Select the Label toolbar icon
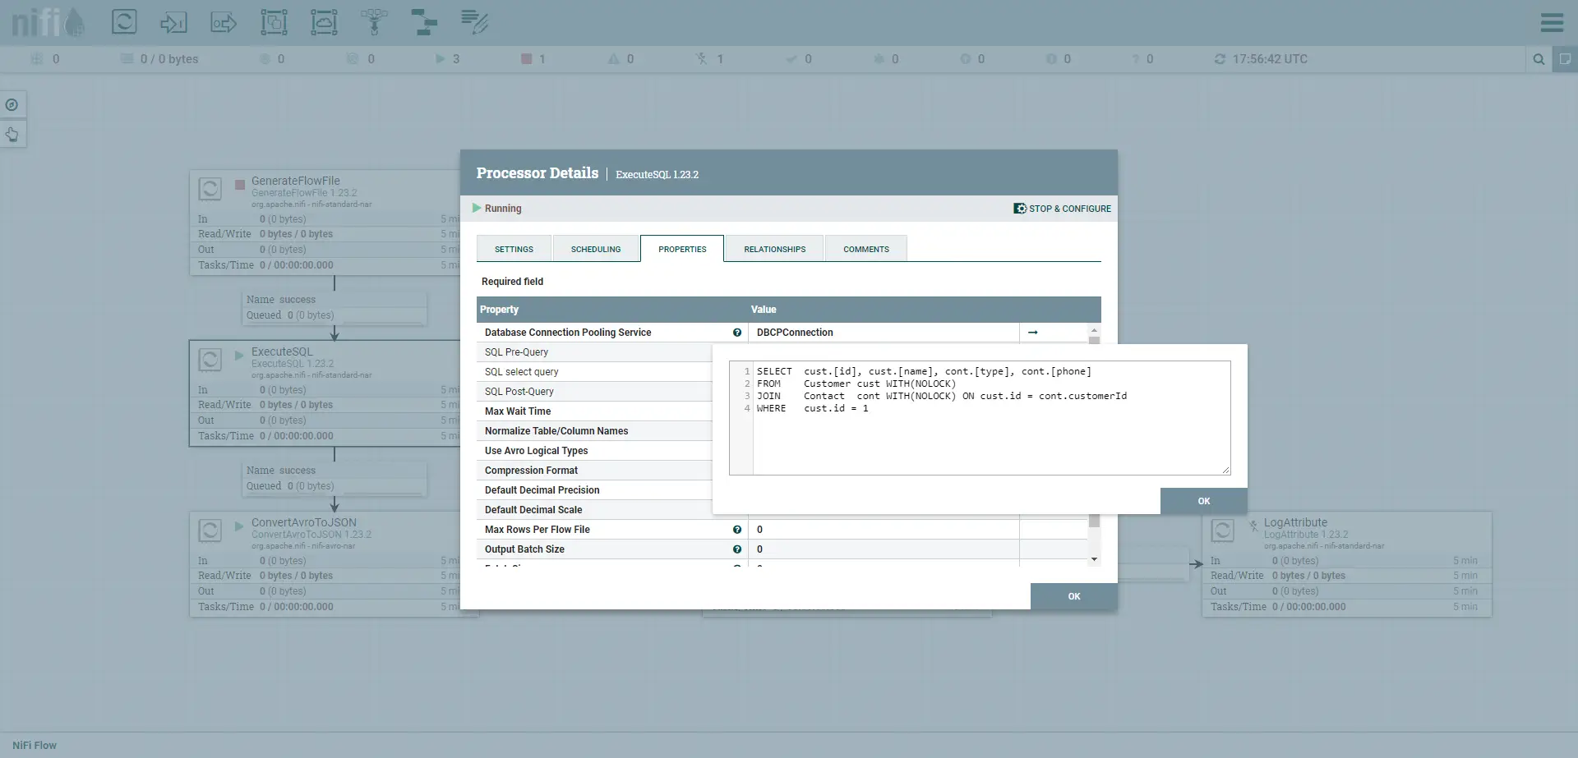 click(x=474, y=22)
